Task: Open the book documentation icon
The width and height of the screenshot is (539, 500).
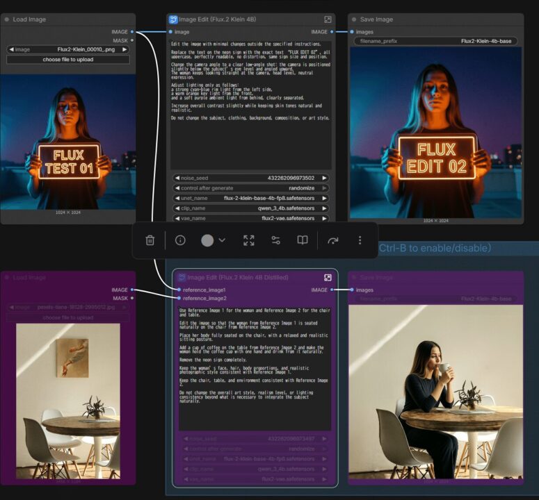Action: (302, 240)
